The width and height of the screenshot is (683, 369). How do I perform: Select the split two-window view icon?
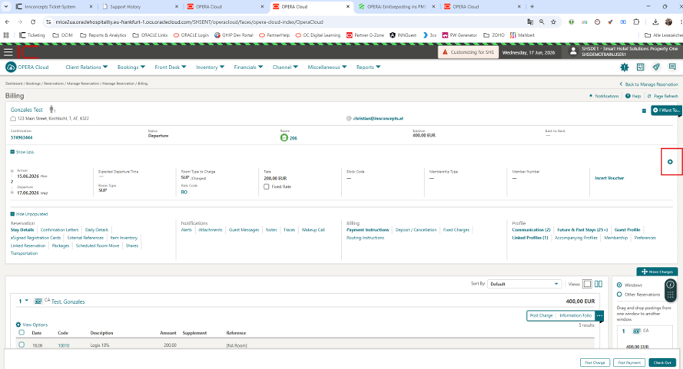tap(598, 284)
